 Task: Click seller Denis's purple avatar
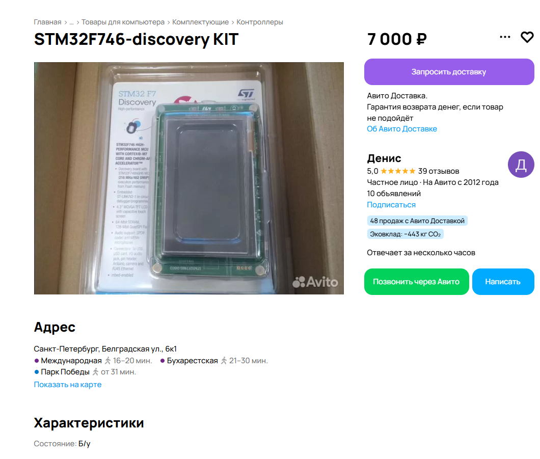tap(521, 165)
